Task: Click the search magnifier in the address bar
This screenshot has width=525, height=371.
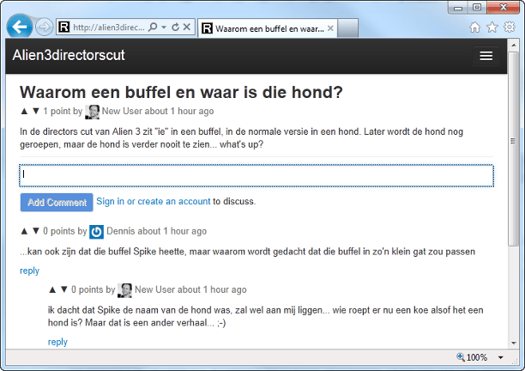Action: point(153,27)
